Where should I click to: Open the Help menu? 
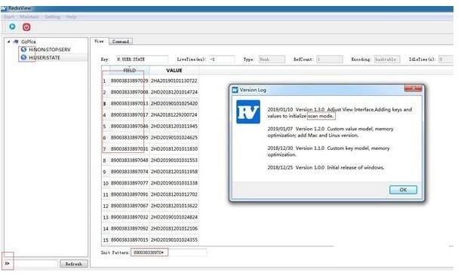[x=71, y=17]
